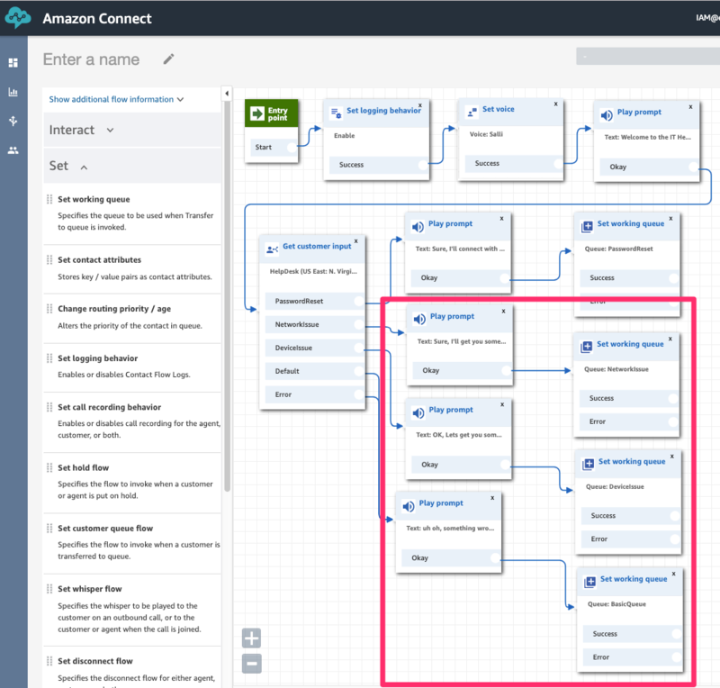Click Success connector of NetworkIssue queue block

[673, 398]
